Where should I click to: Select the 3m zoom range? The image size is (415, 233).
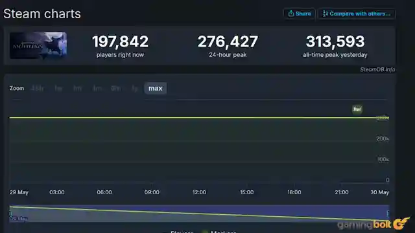97,88
